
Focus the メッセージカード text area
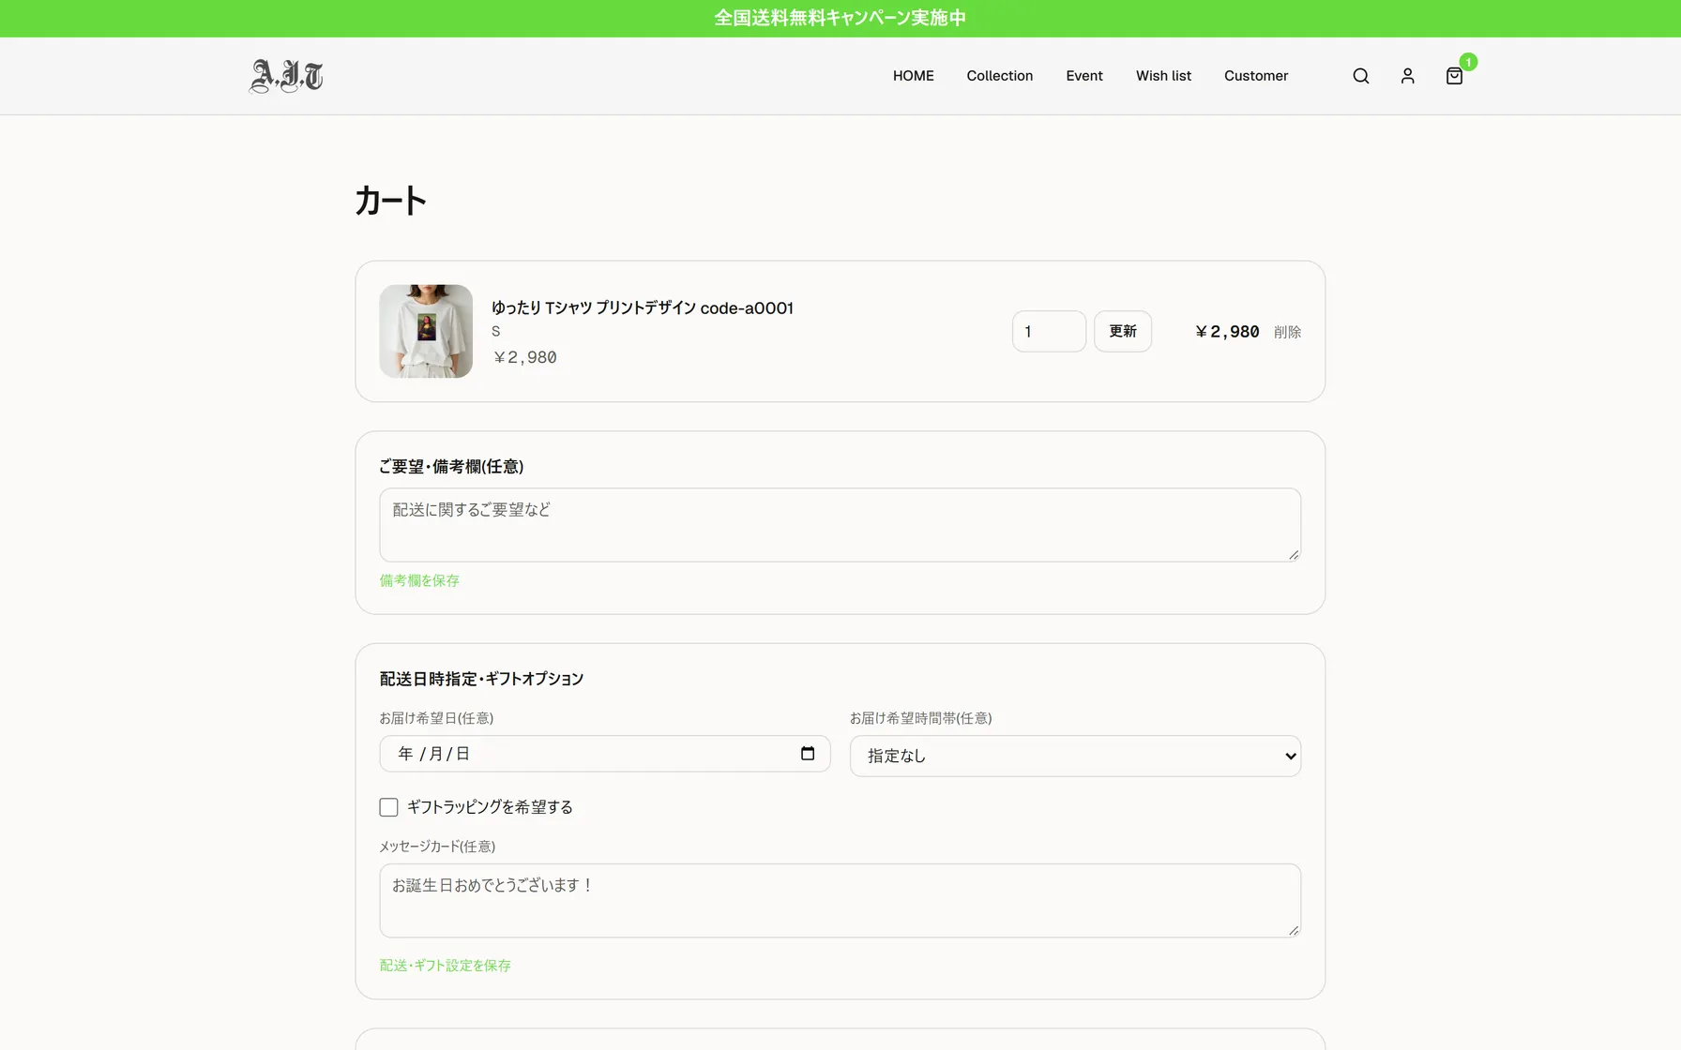(840, 900)
